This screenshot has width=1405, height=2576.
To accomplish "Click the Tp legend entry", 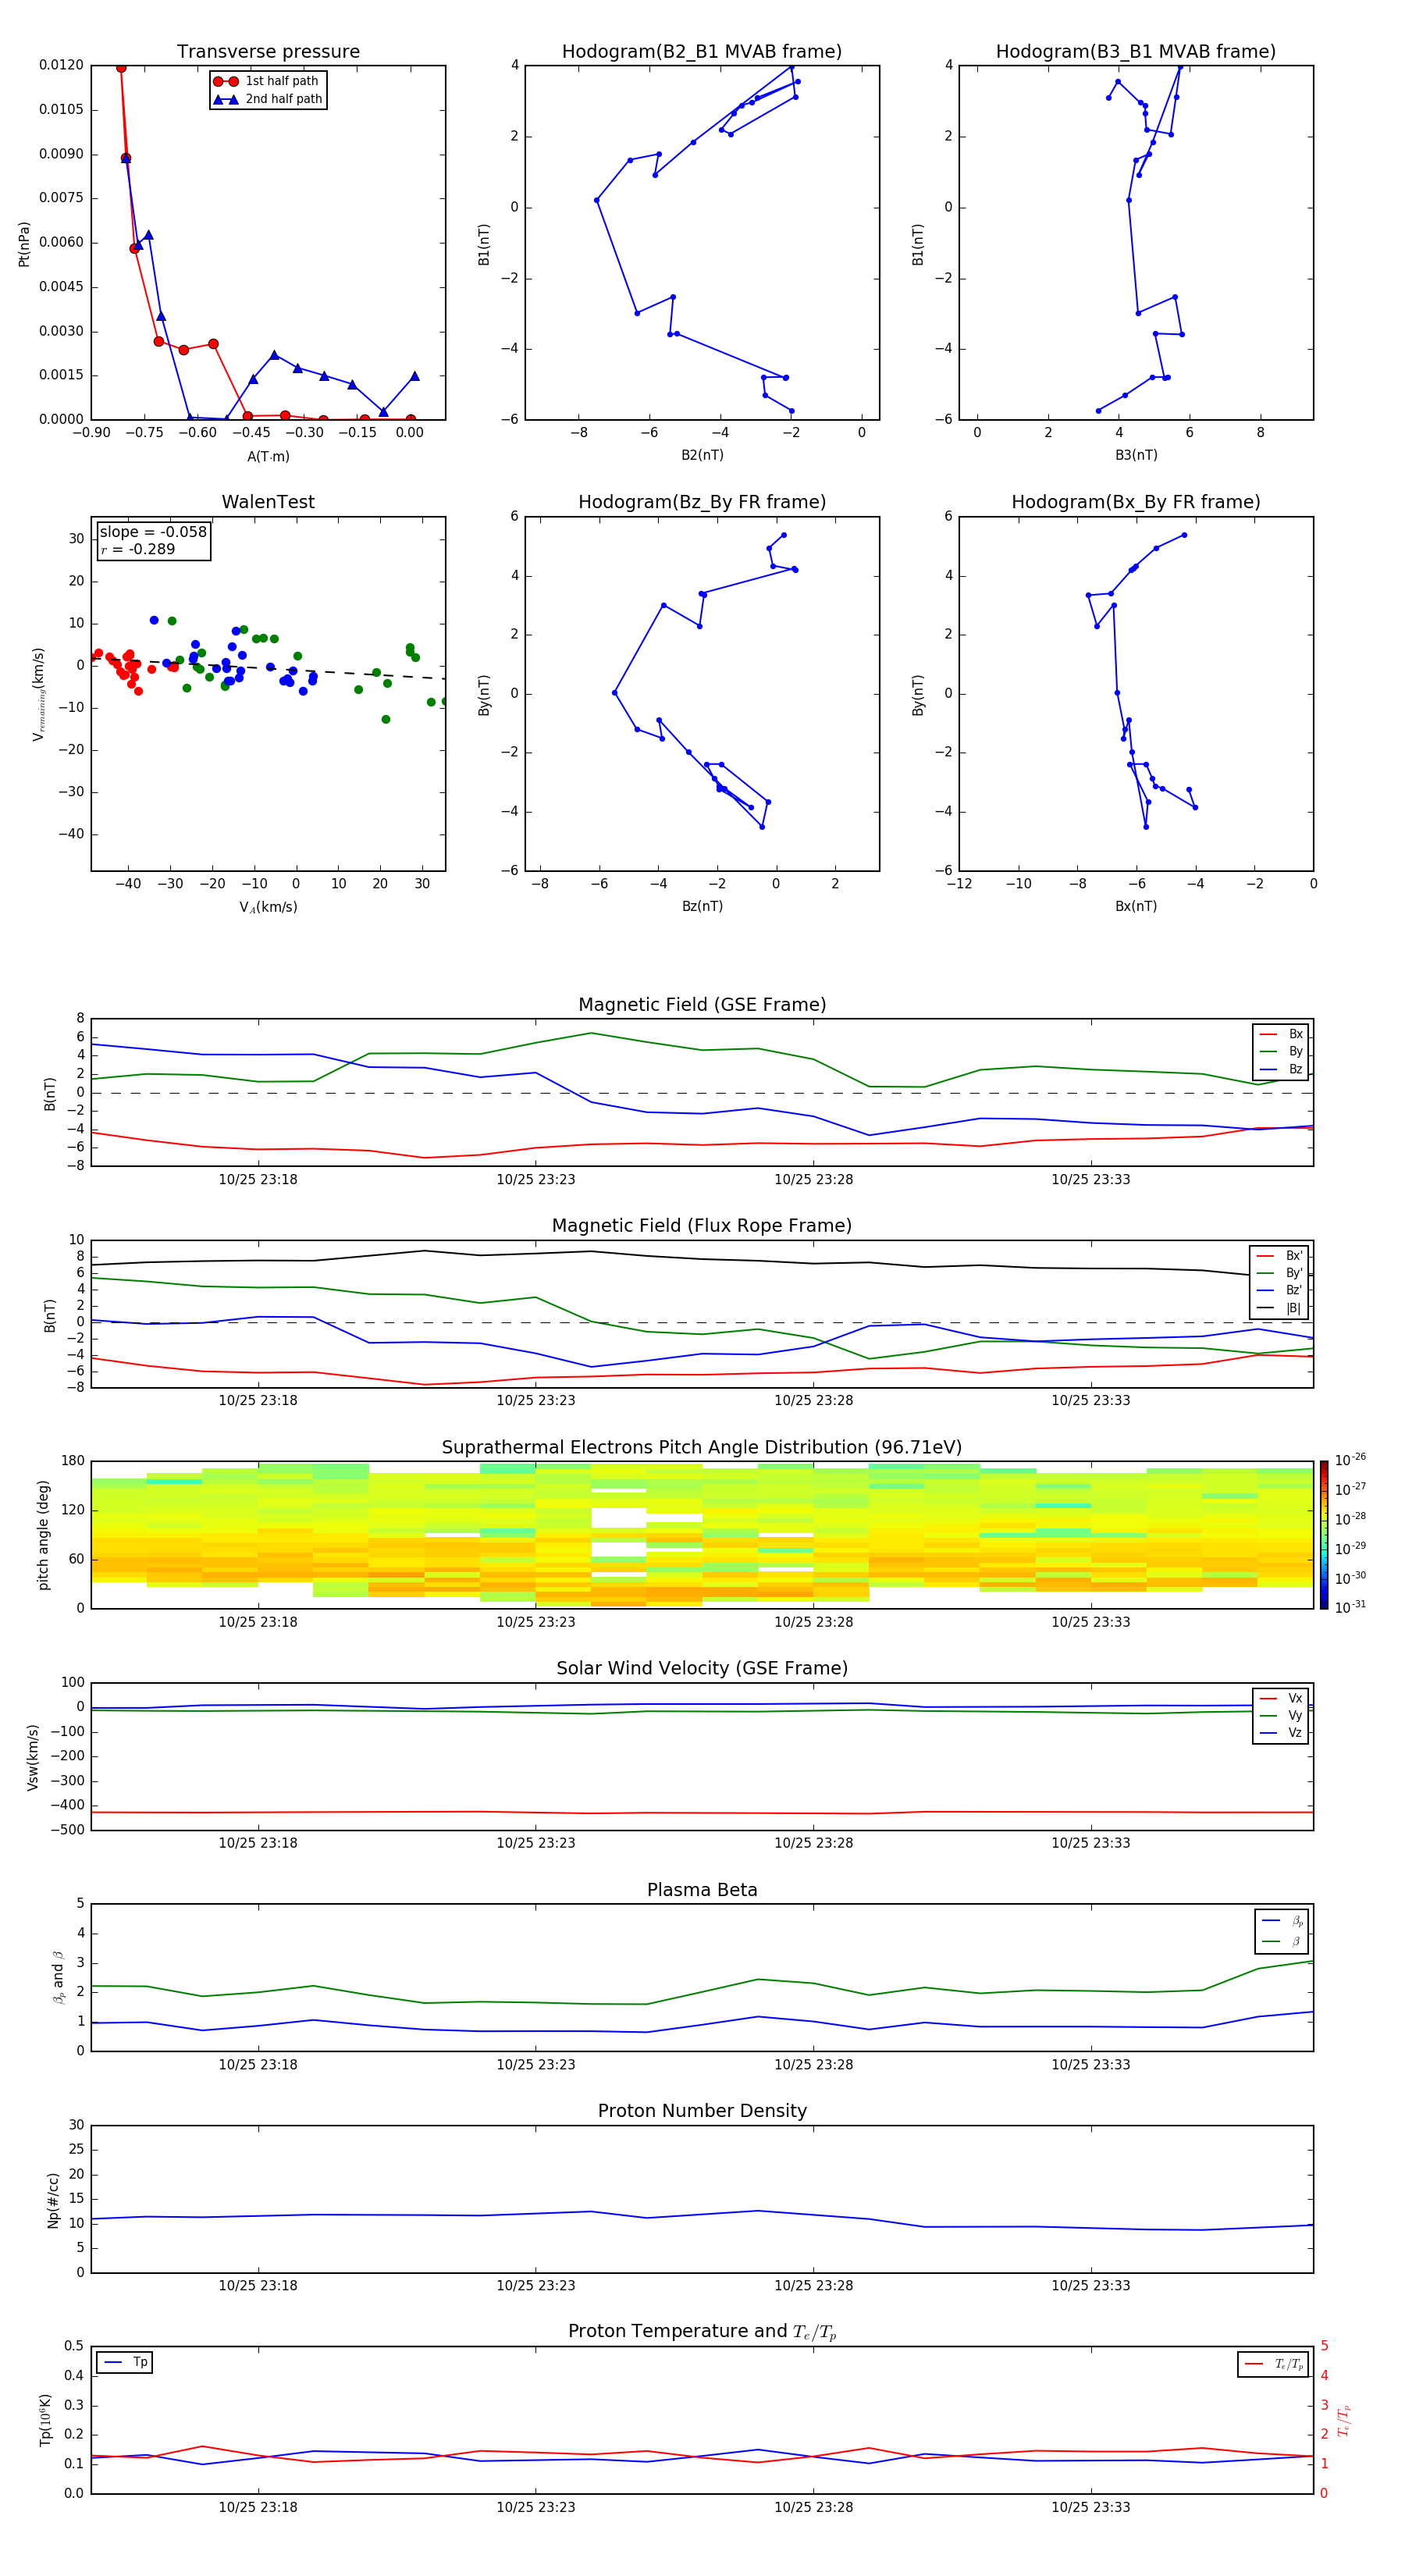I will tap(125, 2362).
